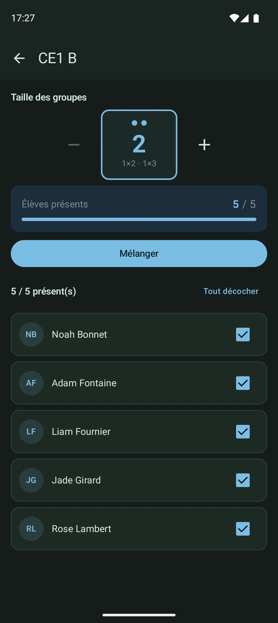The height and width of the screenshot is (623, 278).
Task: Tap the NB avatar icon
Action: tap(31, 334)
